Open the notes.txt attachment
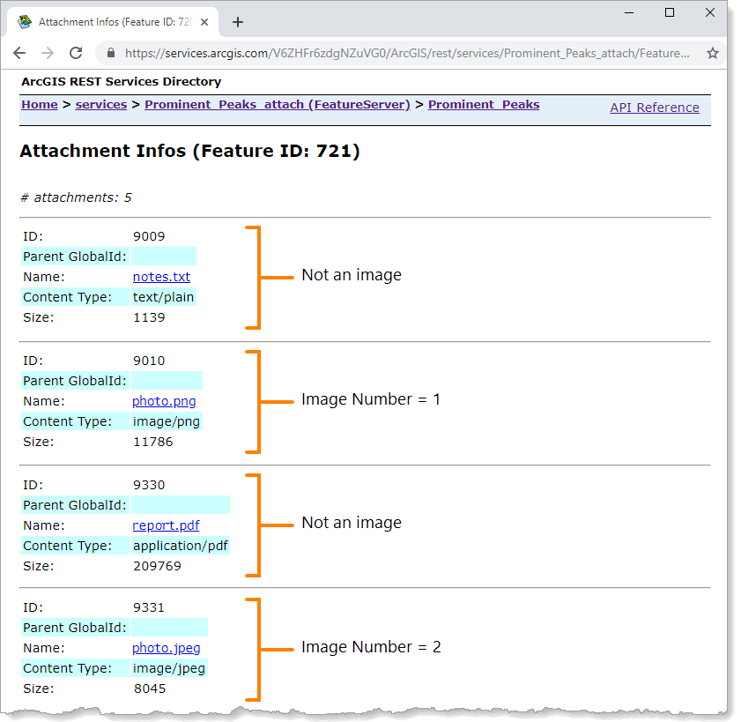741x722 pixels. click(x=161, y=277)
